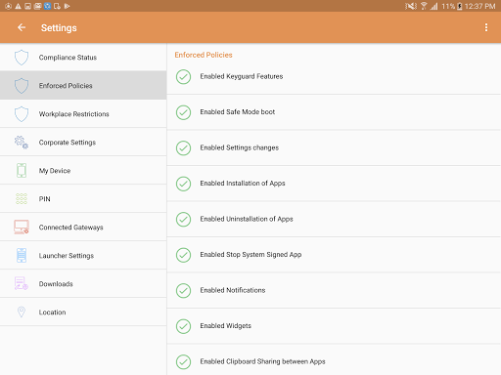Click the battery indicator in status bar
Screen dimensions: 501x375
tap(460, 6)
